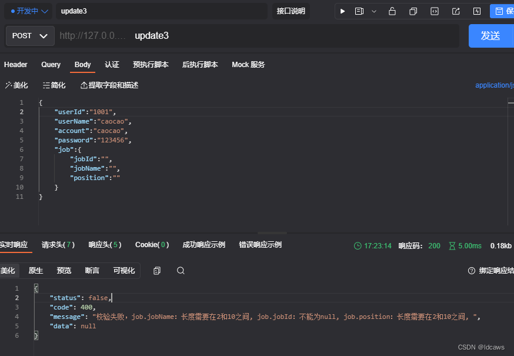Open the POST method dropdown
The width and height of the screenshot is (514, 356).
[30, 36]
